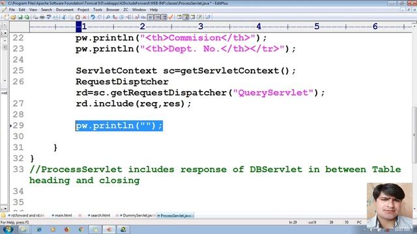Viewport: 417px width, 234px height.
Task: Open the Project menu
Action: pos(83,10)
